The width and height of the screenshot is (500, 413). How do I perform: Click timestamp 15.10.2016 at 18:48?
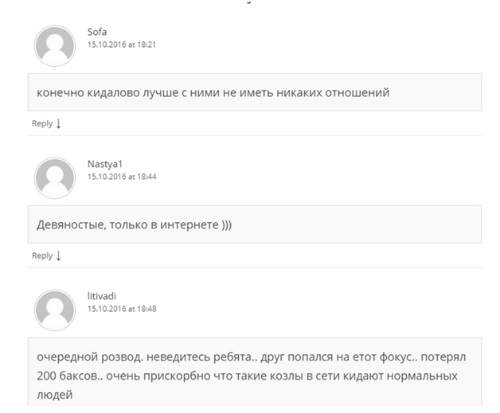click(x=121, y=309)
